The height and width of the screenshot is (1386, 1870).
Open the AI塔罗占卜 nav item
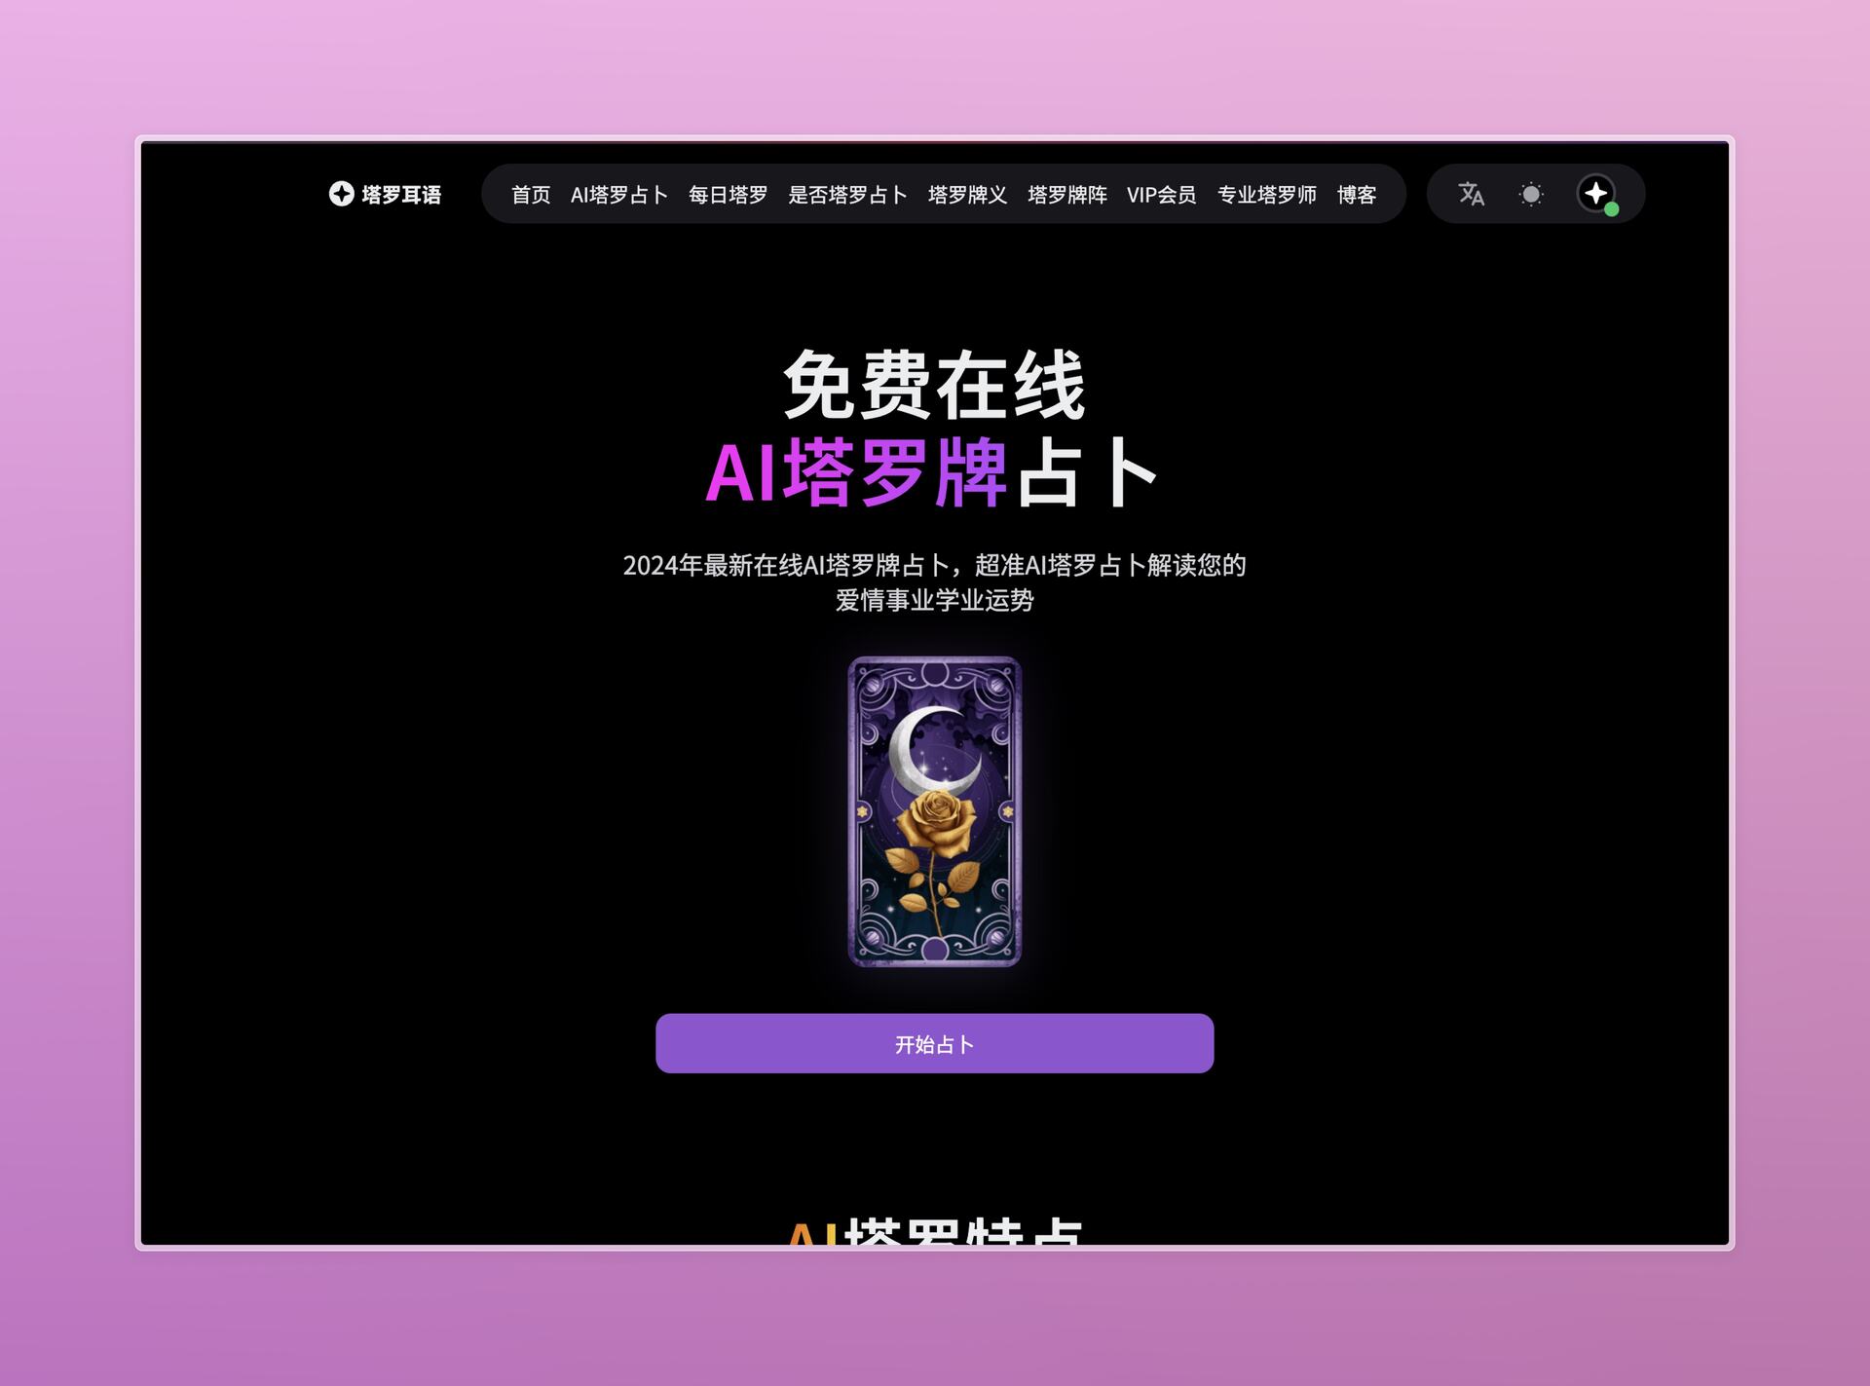click(619, 195)
